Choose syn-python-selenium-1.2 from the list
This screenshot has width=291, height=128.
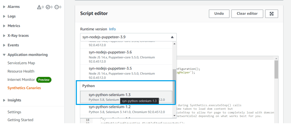[126, 109]
